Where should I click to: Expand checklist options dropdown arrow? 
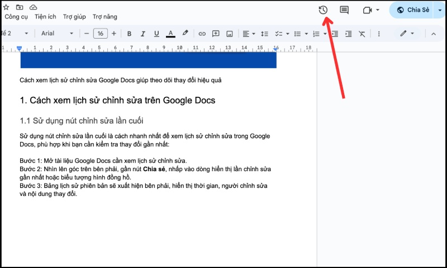288,34
